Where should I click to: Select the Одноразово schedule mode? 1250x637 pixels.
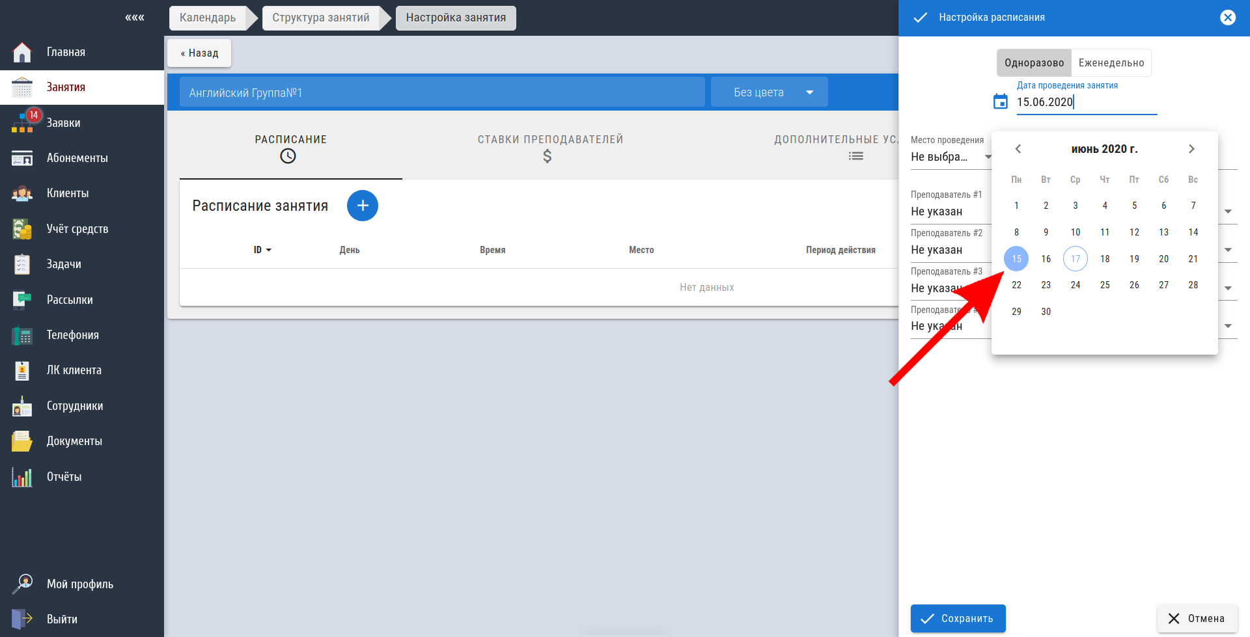[1034, 63]
